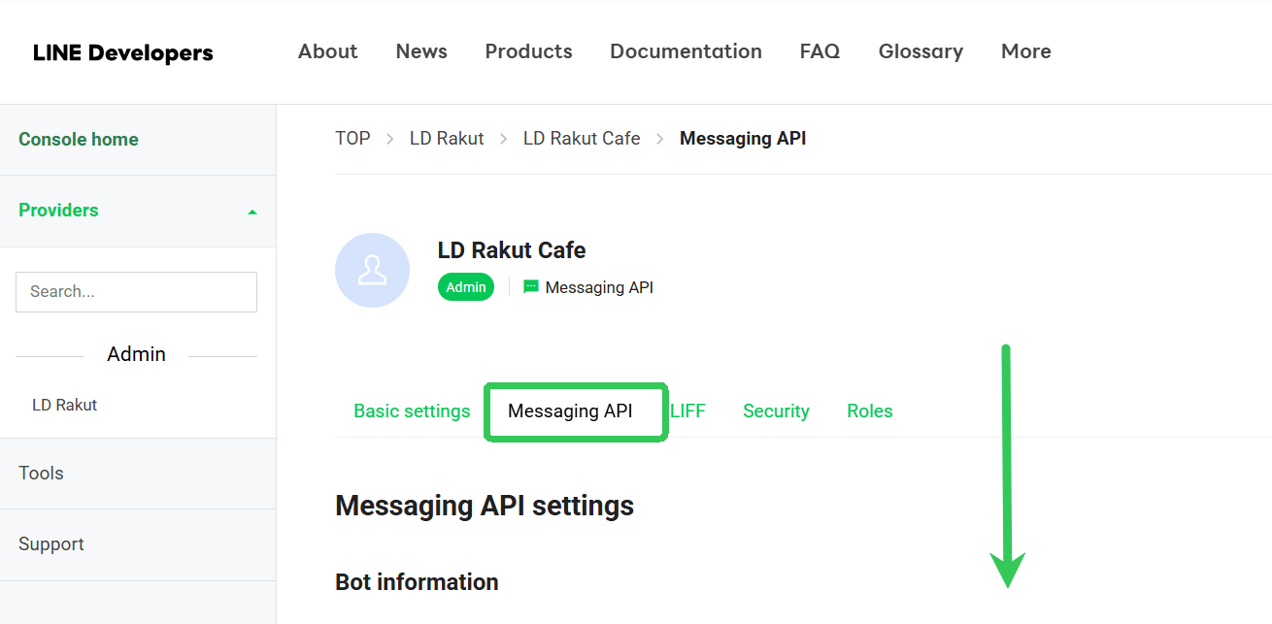The height and width of the screenshot is (624, 1272).
Task: Open the About menu item
Action: [x=327, y=51]
